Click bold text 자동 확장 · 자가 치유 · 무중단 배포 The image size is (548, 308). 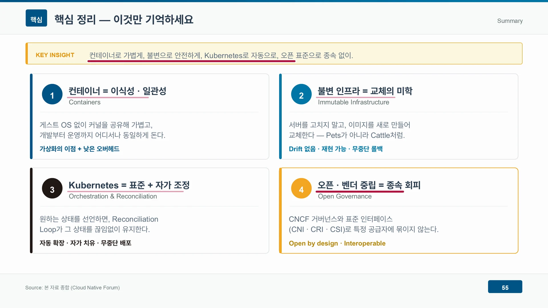(x=86, y=243)
